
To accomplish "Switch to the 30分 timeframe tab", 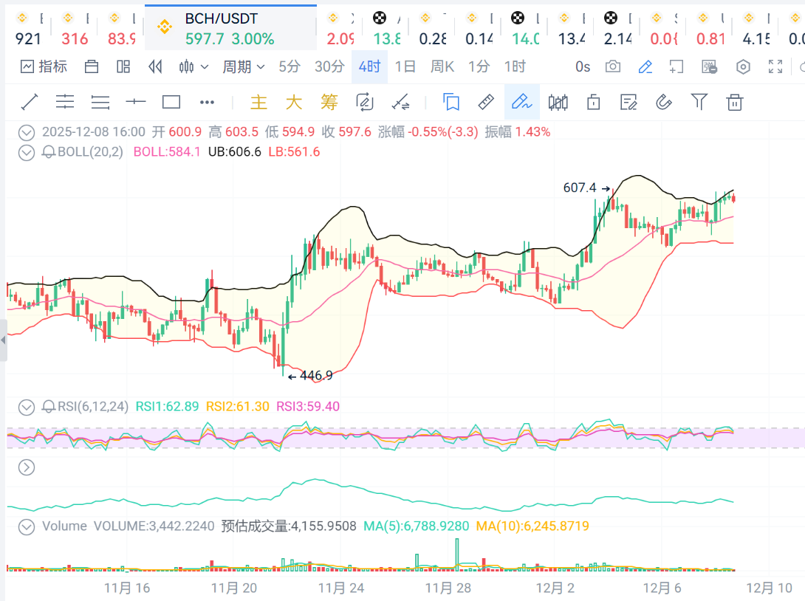I will [x=329, y=66].
